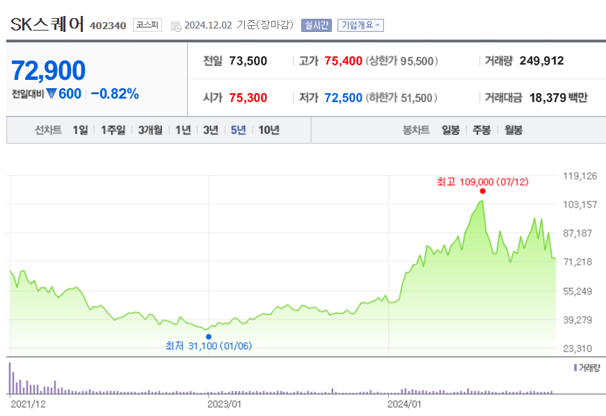Click the 2024/01 x-axis label
Screen dimensions: 606x416
coord(404,404)
